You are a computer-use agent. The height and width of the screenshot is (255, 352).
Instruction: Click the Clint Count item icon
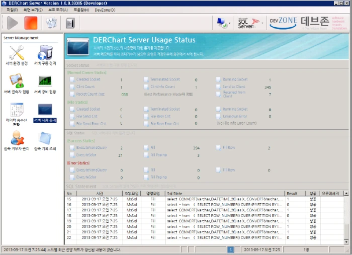tap(72, 87)
